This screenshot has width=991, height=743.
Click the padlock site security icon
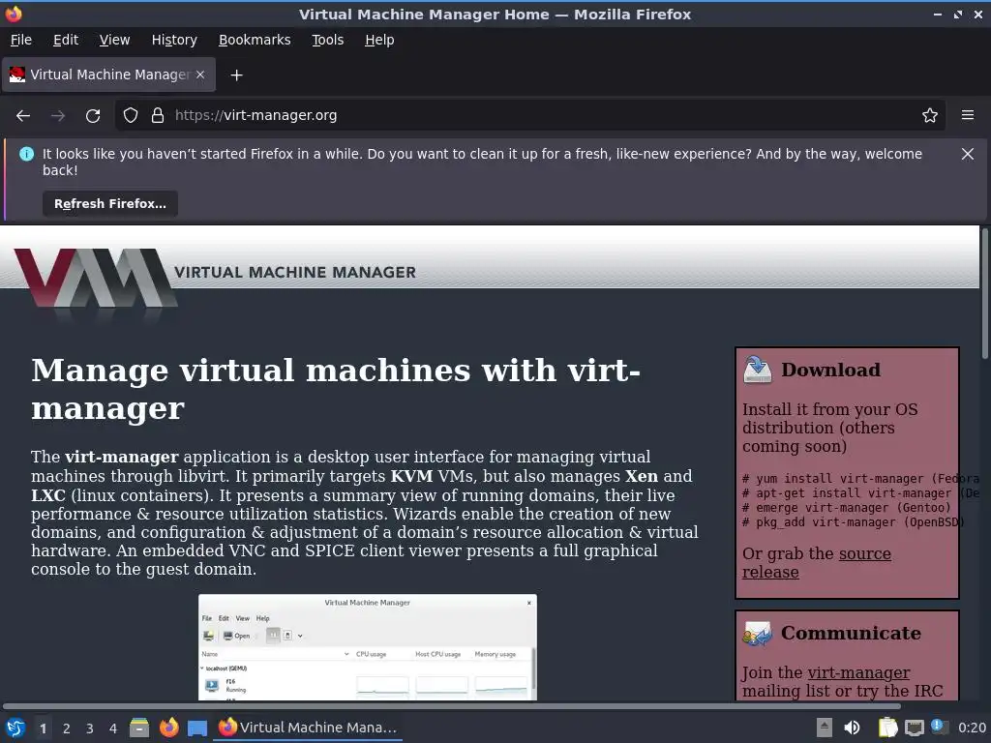click(158, 116)
